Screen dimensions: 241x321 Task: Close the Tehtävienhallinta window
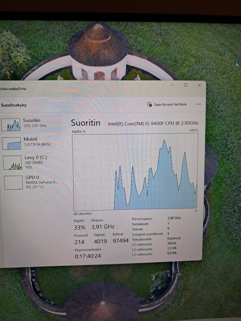coord(199,85)
